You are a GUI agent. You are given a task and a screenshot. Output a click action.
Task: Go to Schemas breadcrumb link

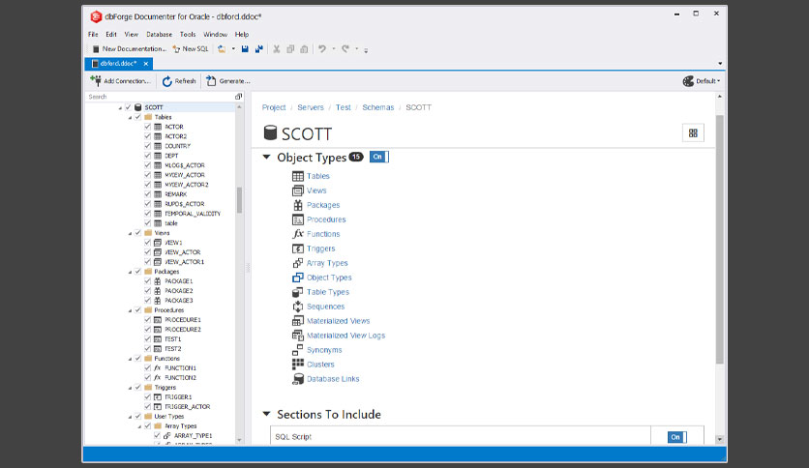377,107
